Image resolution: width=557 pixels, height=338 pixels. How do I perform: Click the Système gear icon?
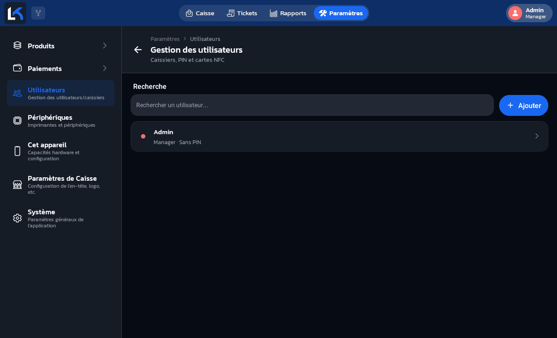(17, 218)
